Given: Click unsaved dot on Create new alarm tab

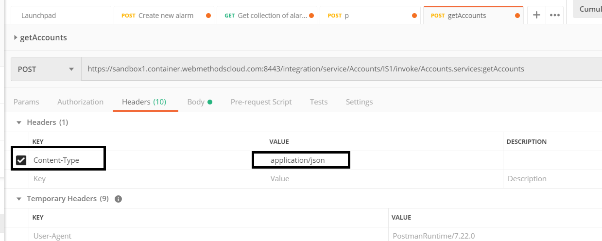Looking at the screenshot, I should coord(208,16).
